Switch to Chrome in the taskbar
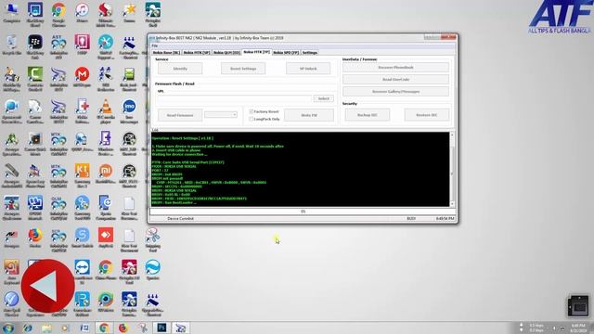This screenshot has width=594, height=334. 104,328
